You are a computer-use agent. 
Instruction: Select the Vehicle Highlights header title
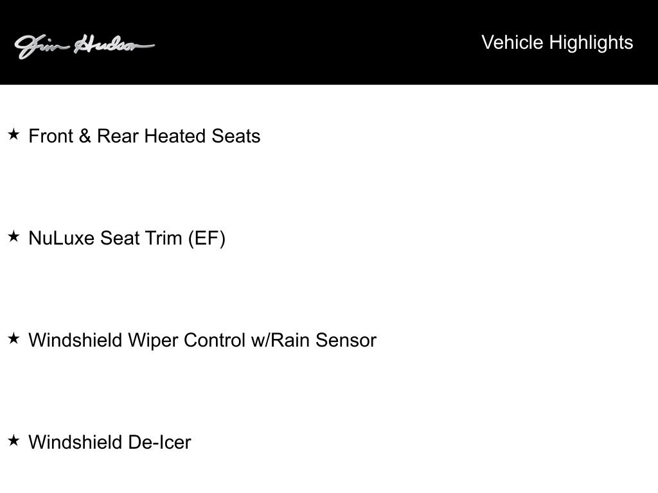point(557,42)
